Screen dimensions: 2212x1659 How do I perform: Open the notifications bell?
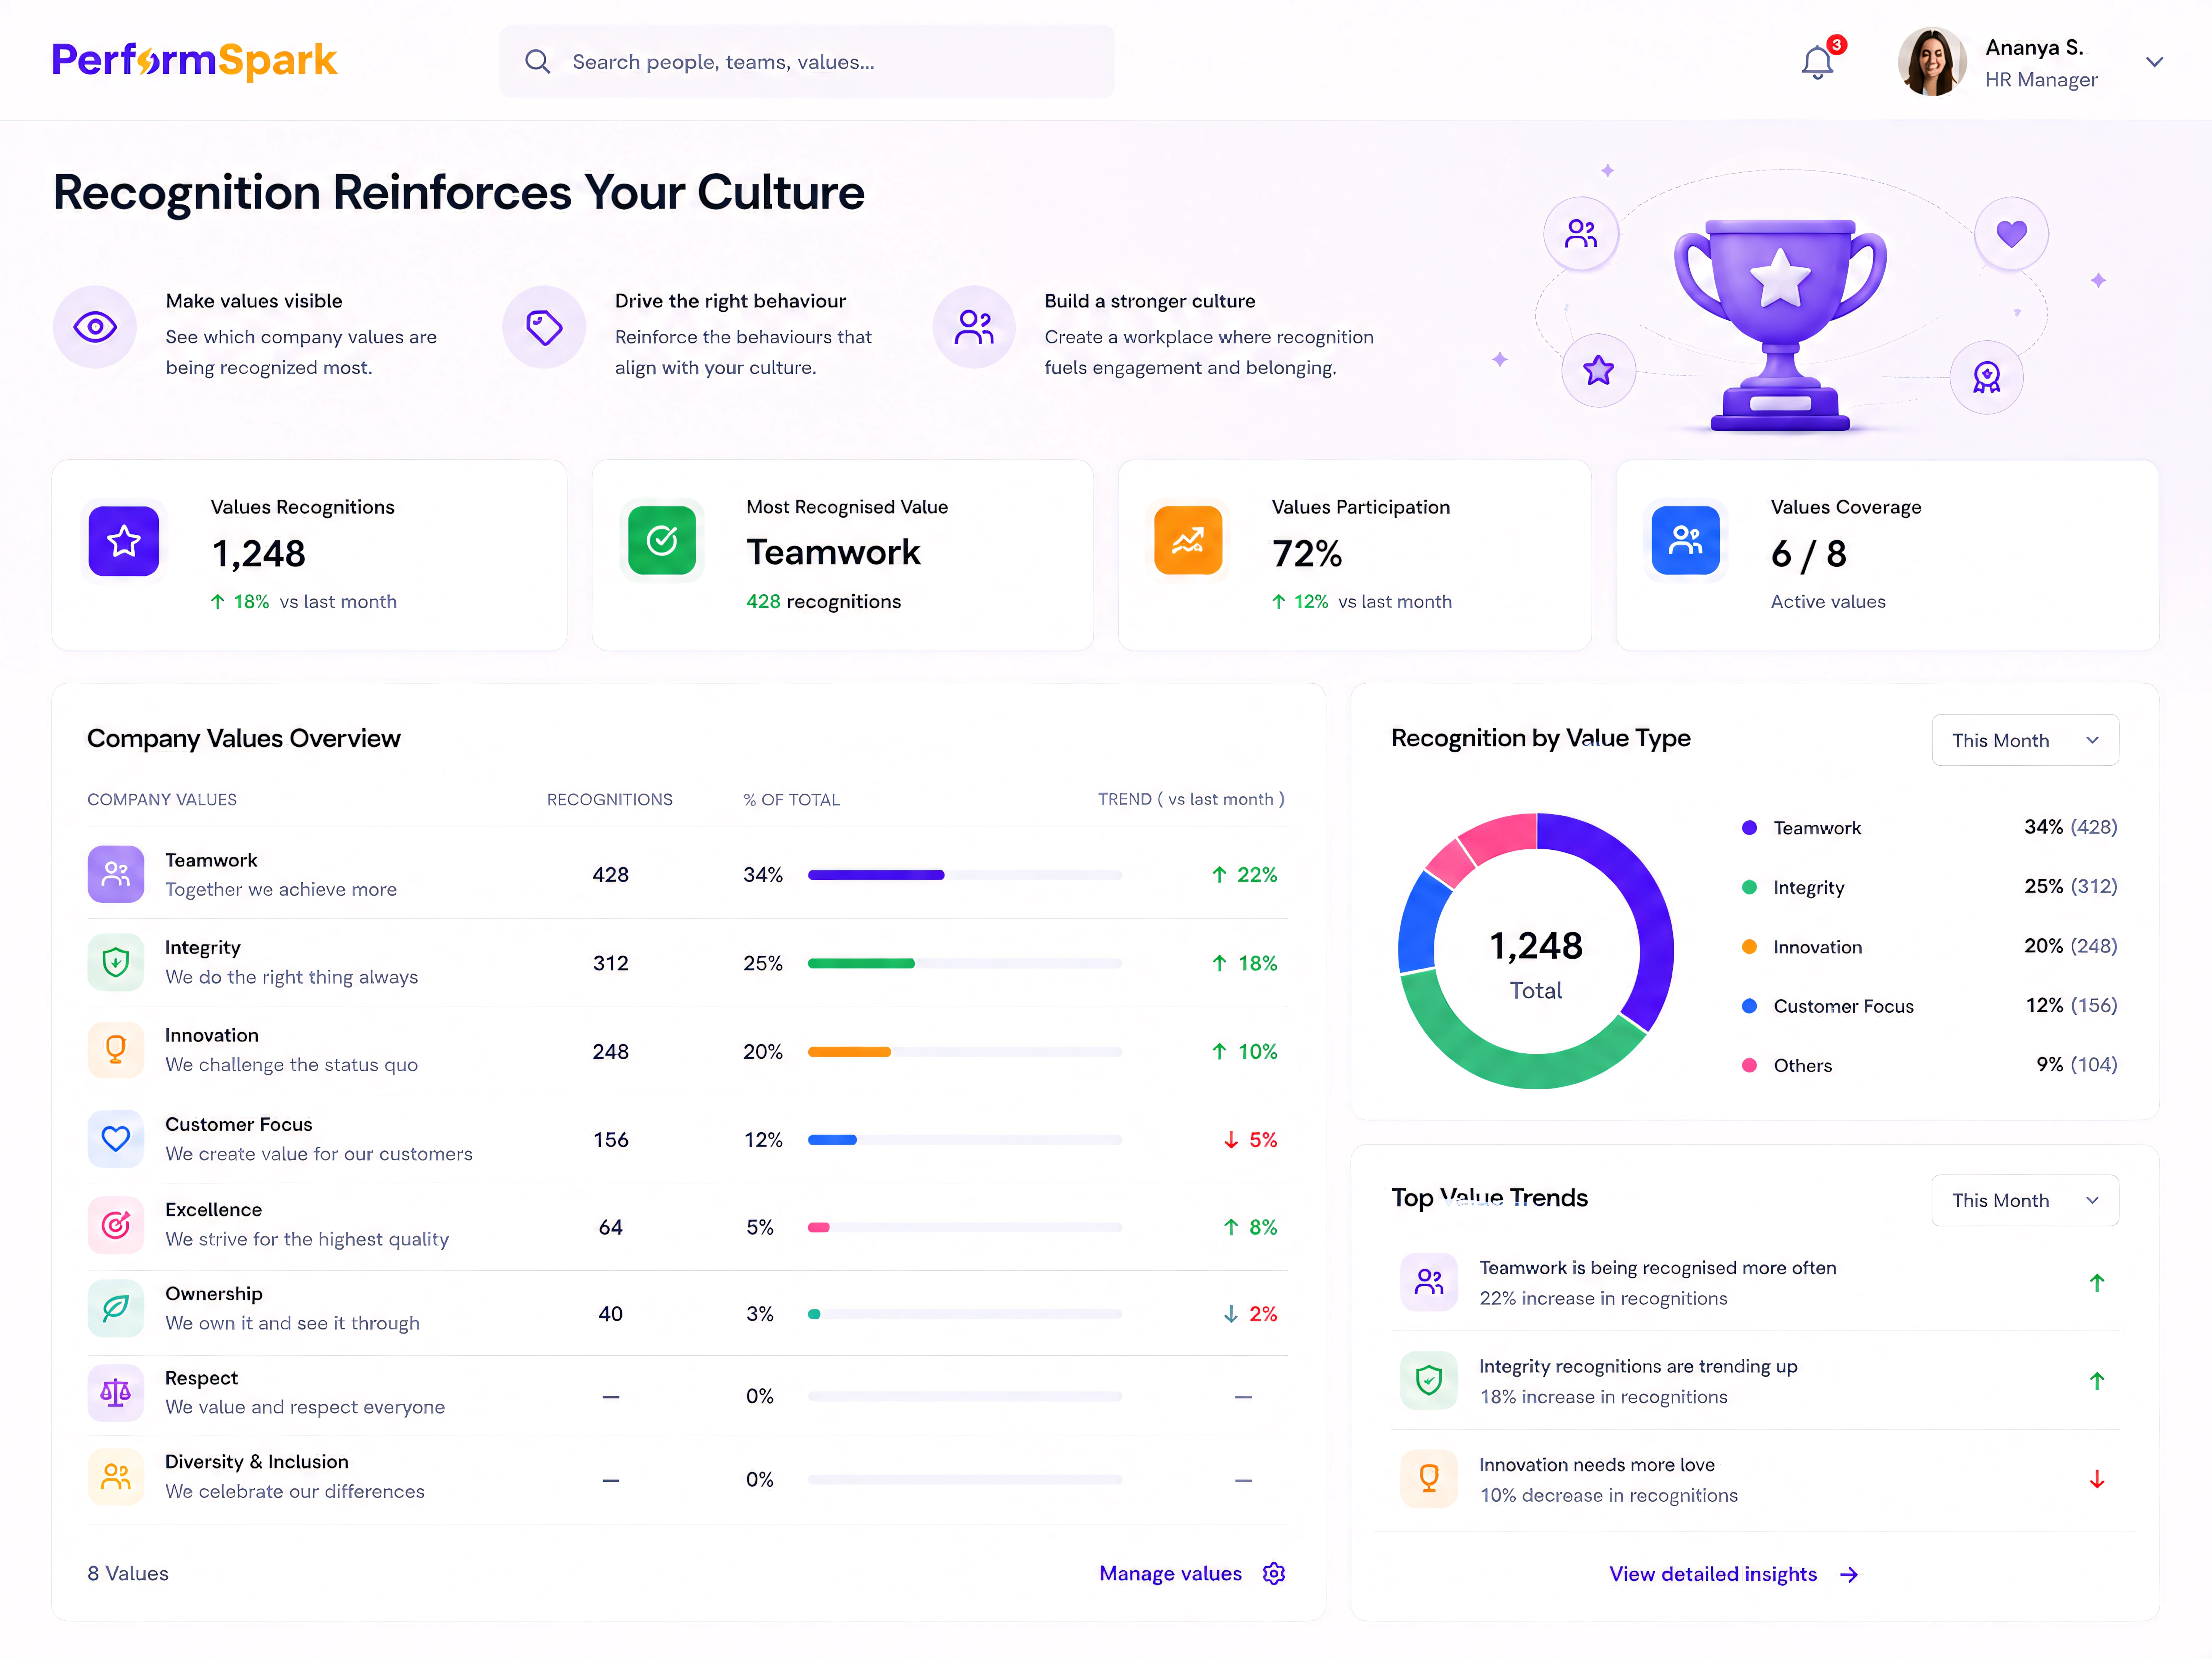[1817, 62]
